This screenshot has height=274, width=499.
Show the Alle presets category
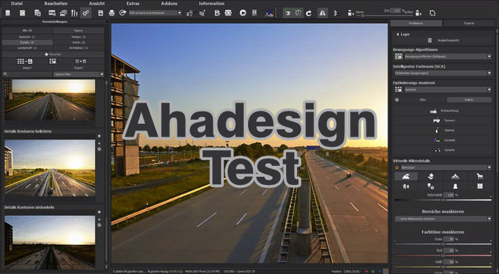pyautogui.click(x=27, y=31)
